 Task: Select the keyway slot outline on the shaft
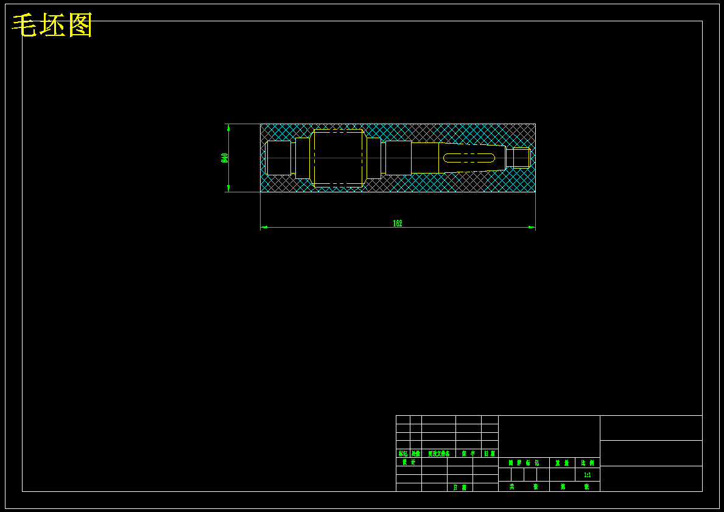469,158
